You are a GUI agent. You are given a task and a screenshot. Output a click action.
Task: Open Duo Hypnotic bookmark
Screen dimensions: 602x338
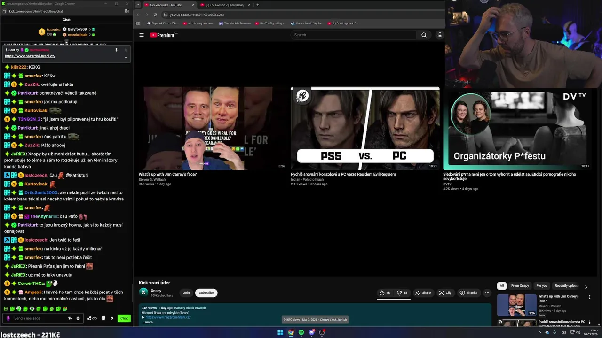click(x=343, y=23)
